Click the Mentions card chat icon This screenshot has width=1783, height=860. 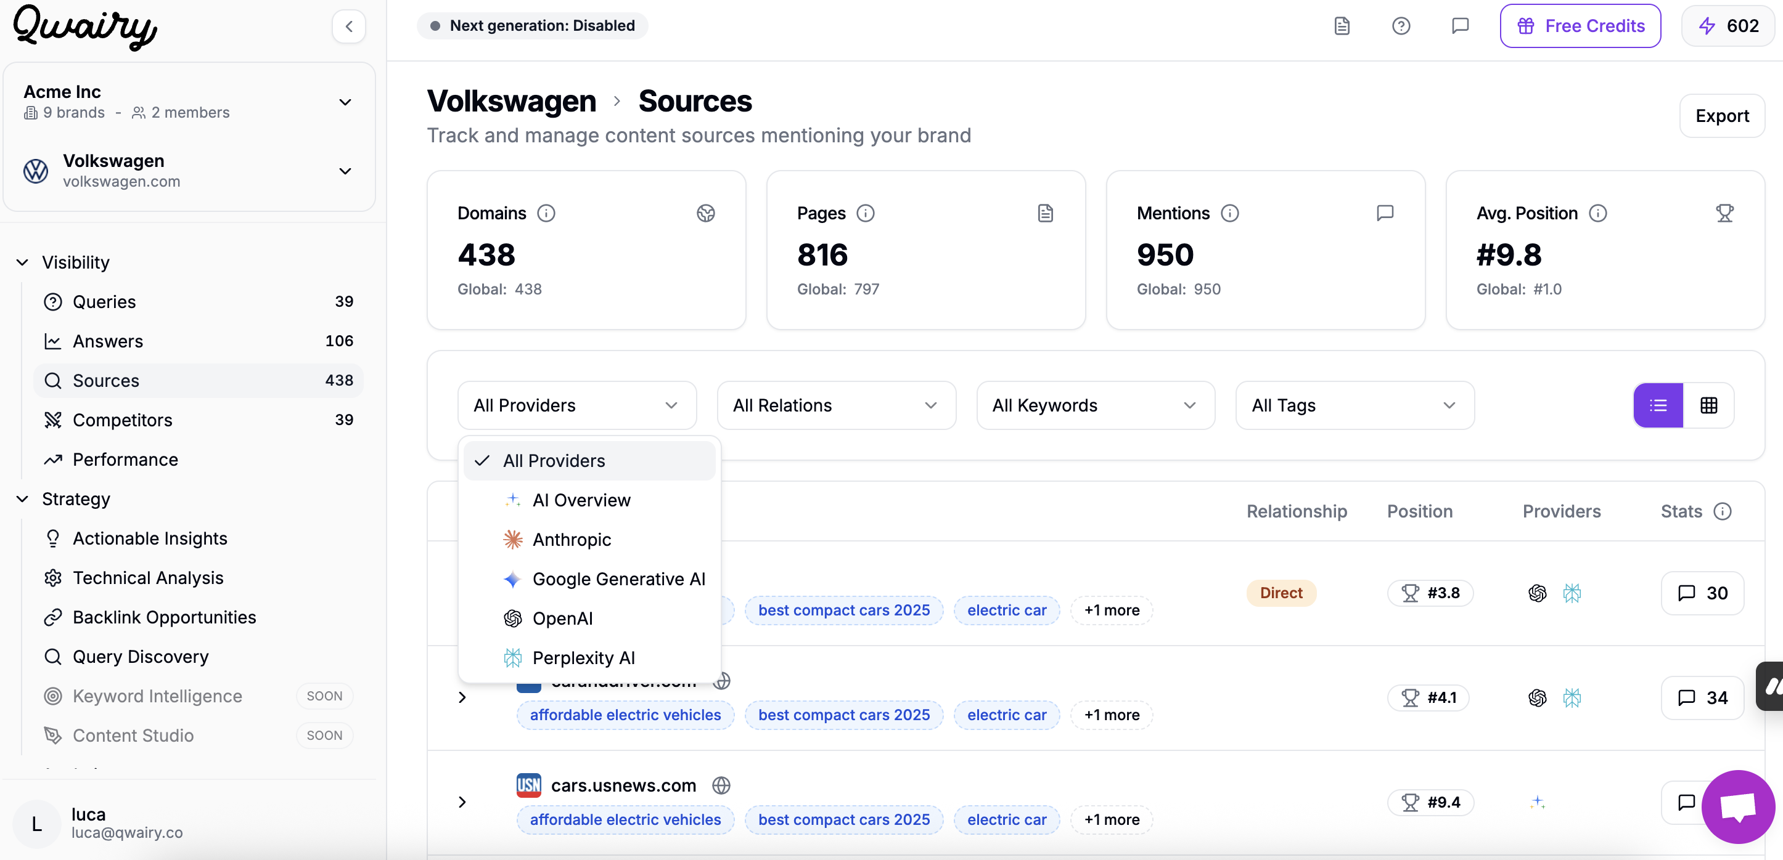point(1385,213)
